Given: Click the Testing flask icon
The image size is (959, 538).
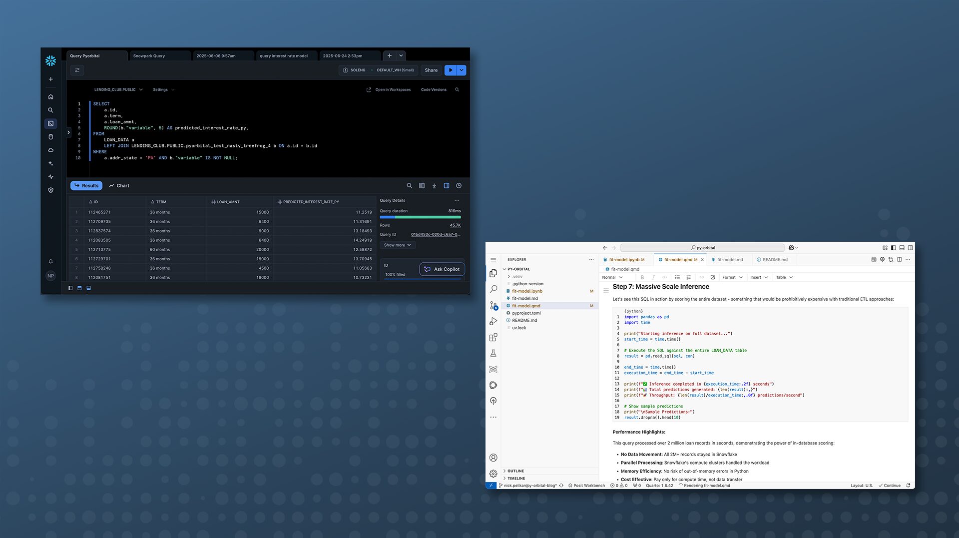Looking at the screenshot, I should 493,353.
